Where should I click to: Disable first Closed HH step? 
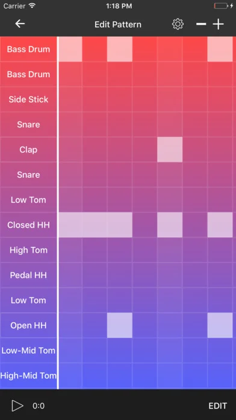tap(70, 224)
